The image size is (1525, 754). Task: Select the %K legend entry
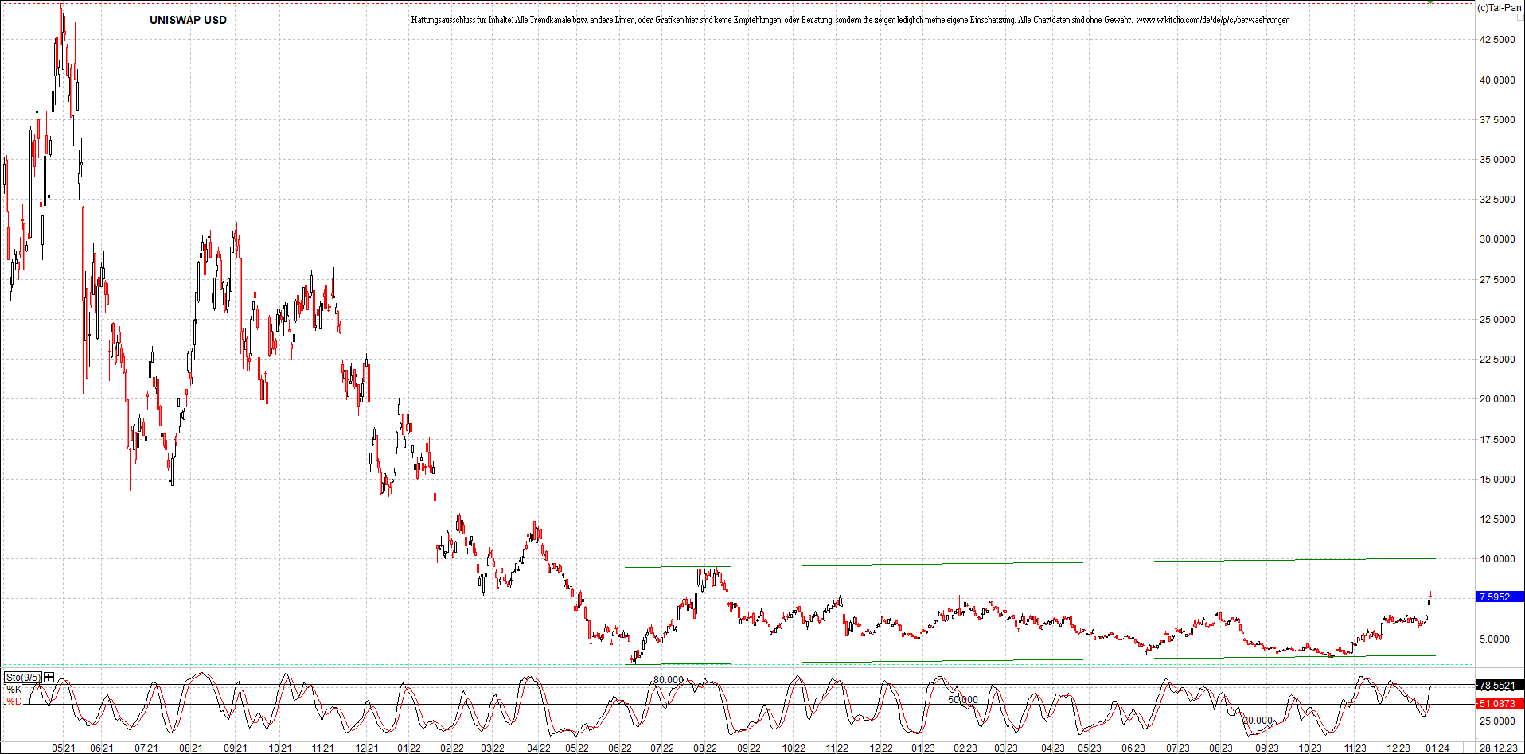14,690
